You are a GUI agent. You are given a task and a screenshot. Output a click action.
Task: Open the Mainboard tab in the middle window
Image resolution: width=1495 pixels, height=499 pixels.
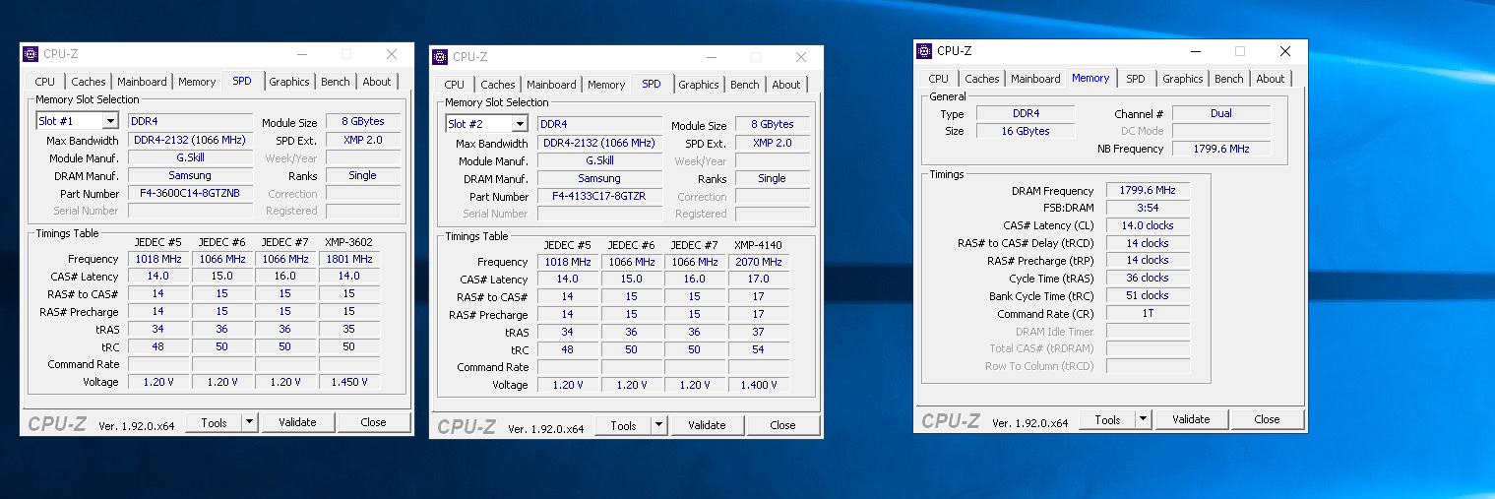tap(551, 85)
